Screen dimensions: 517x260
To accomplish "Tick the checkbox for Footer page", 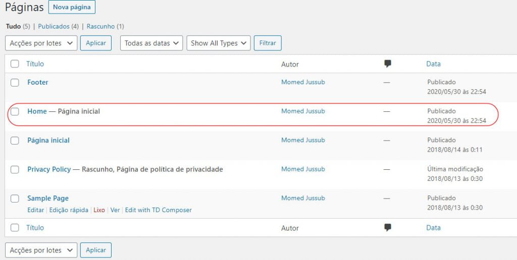I will click(15, 83).
